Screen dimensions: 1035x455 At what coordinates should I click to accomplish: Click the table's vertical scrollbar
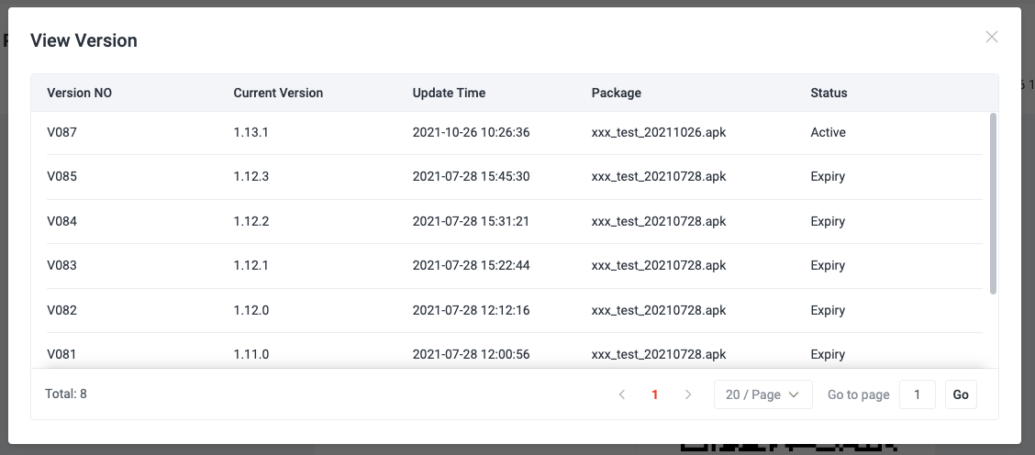[x=994, y=204]
